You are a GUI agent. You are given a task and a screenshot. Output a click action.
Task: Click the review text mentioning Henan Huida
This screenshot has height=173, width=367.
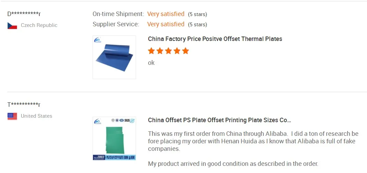(253, 141)
